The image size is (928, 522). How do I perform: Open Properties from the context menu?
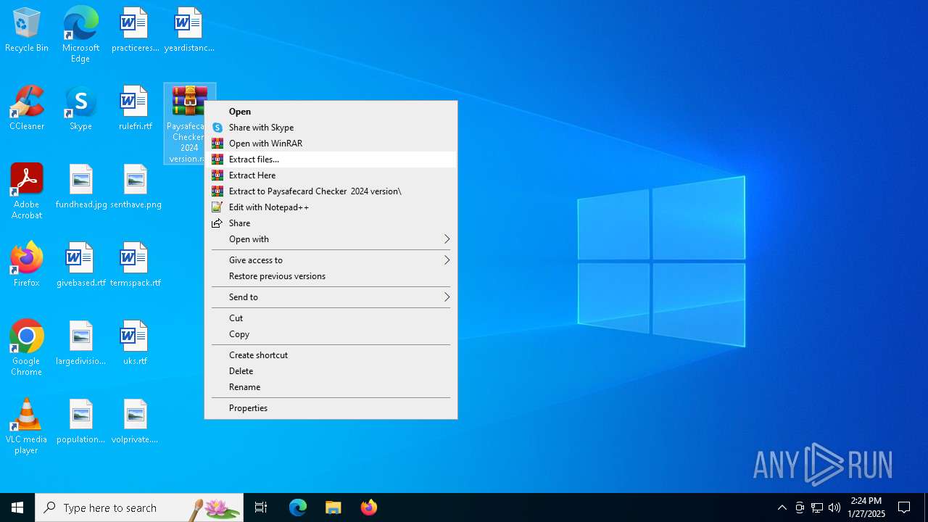tap(331, 408)
